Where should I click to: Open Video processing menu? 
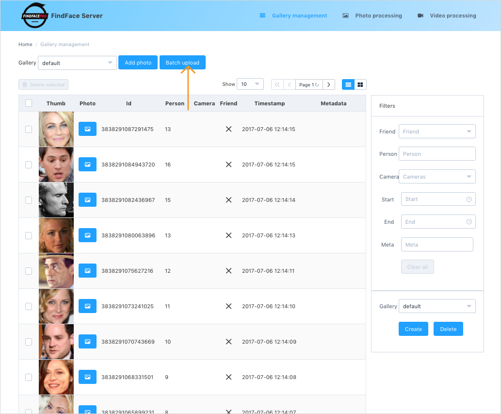447,16
